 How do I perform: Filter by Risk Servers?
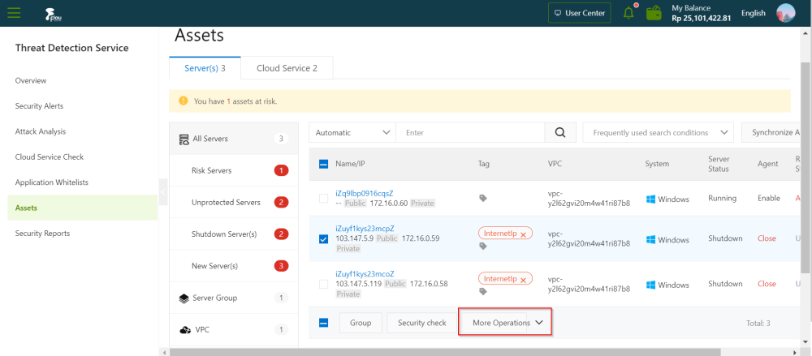[x=234, y=171]
